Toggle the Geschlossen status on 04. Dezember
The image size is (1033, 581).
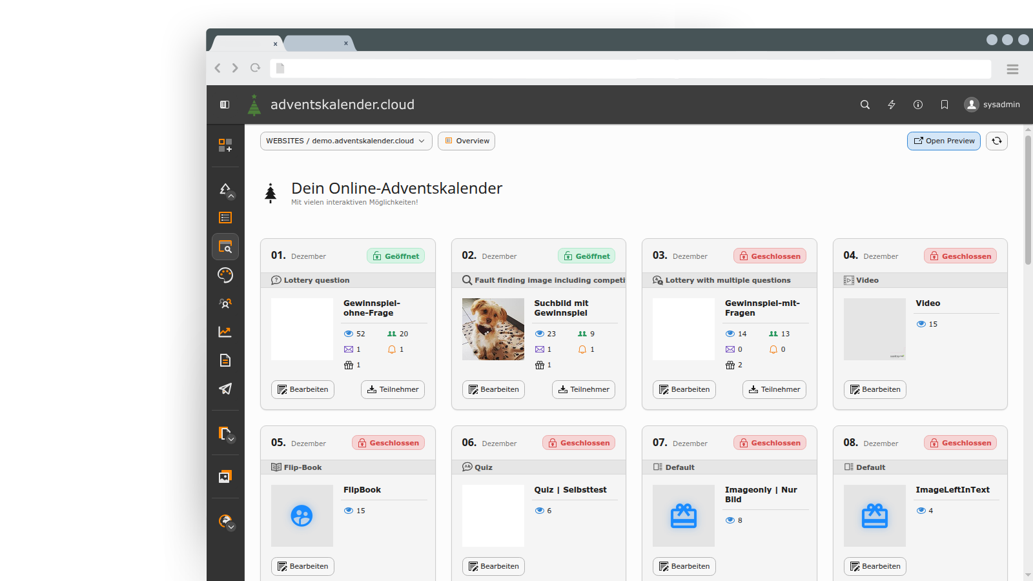[961, 256]
